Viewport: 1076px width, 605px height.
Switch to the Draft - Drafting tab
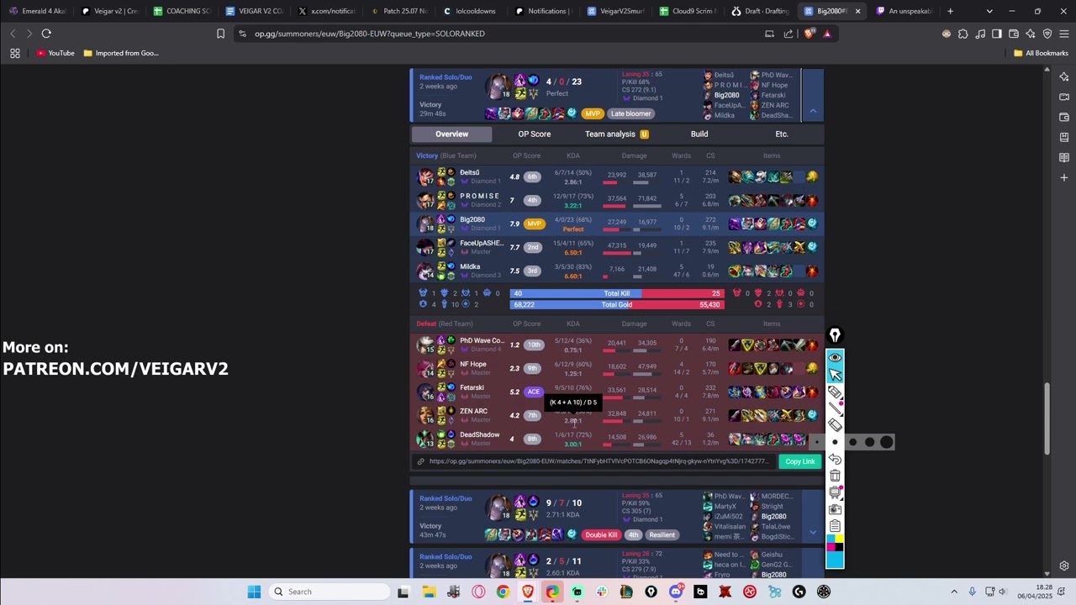tap(760, 11)
